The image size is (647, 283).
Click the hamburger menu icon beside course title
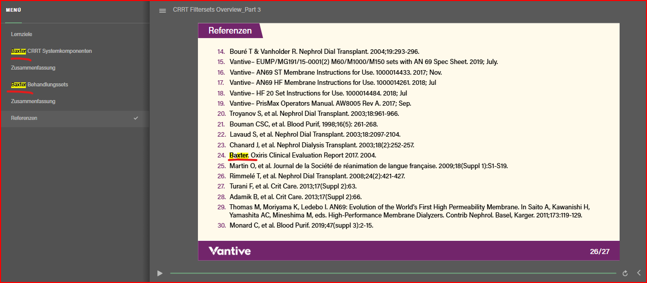coord(162,11)
